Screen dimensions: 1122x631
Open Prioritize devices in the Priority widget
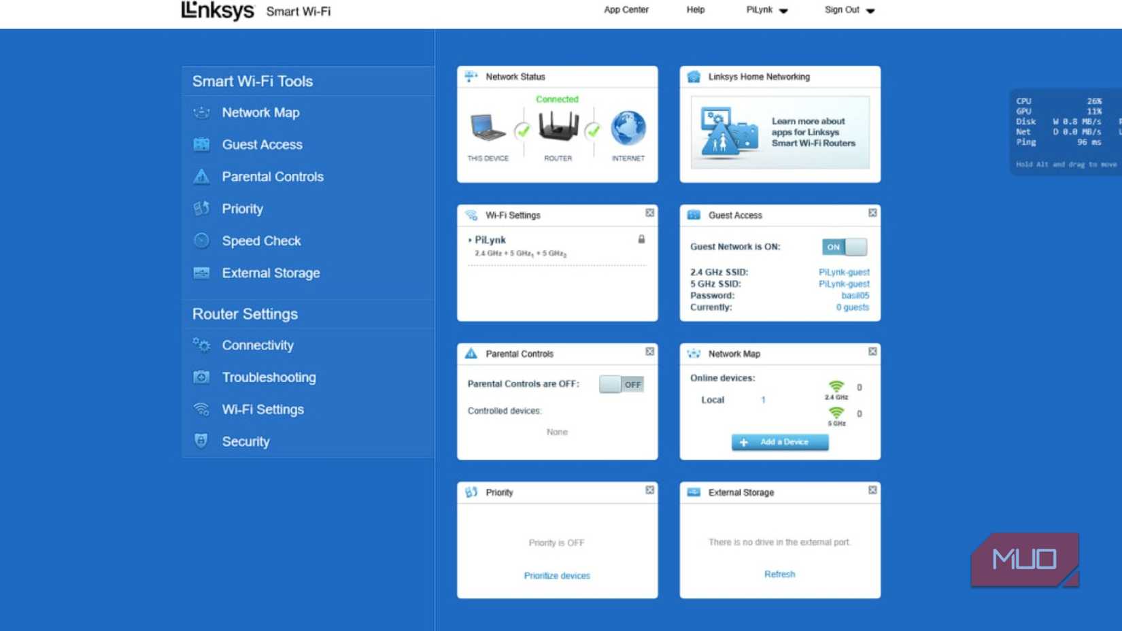[x=557, y=575]
